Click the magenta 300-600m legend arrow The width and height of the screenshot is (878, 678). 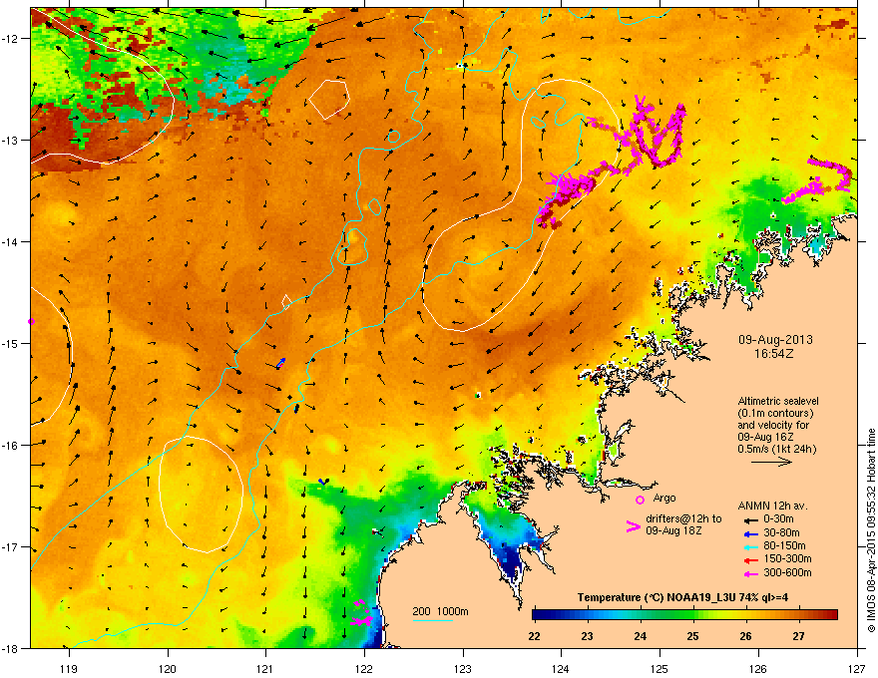[750, 573]
